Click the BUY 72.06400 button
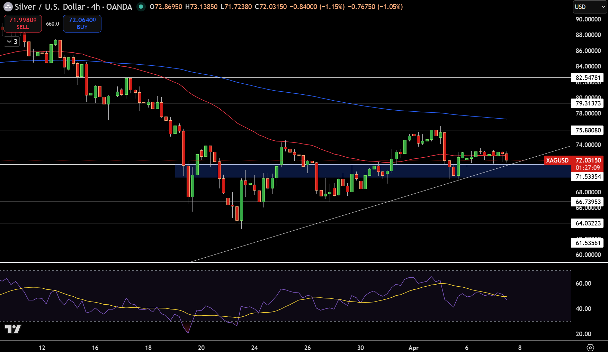This screenshot has height=352, width=608. [82, 24]
